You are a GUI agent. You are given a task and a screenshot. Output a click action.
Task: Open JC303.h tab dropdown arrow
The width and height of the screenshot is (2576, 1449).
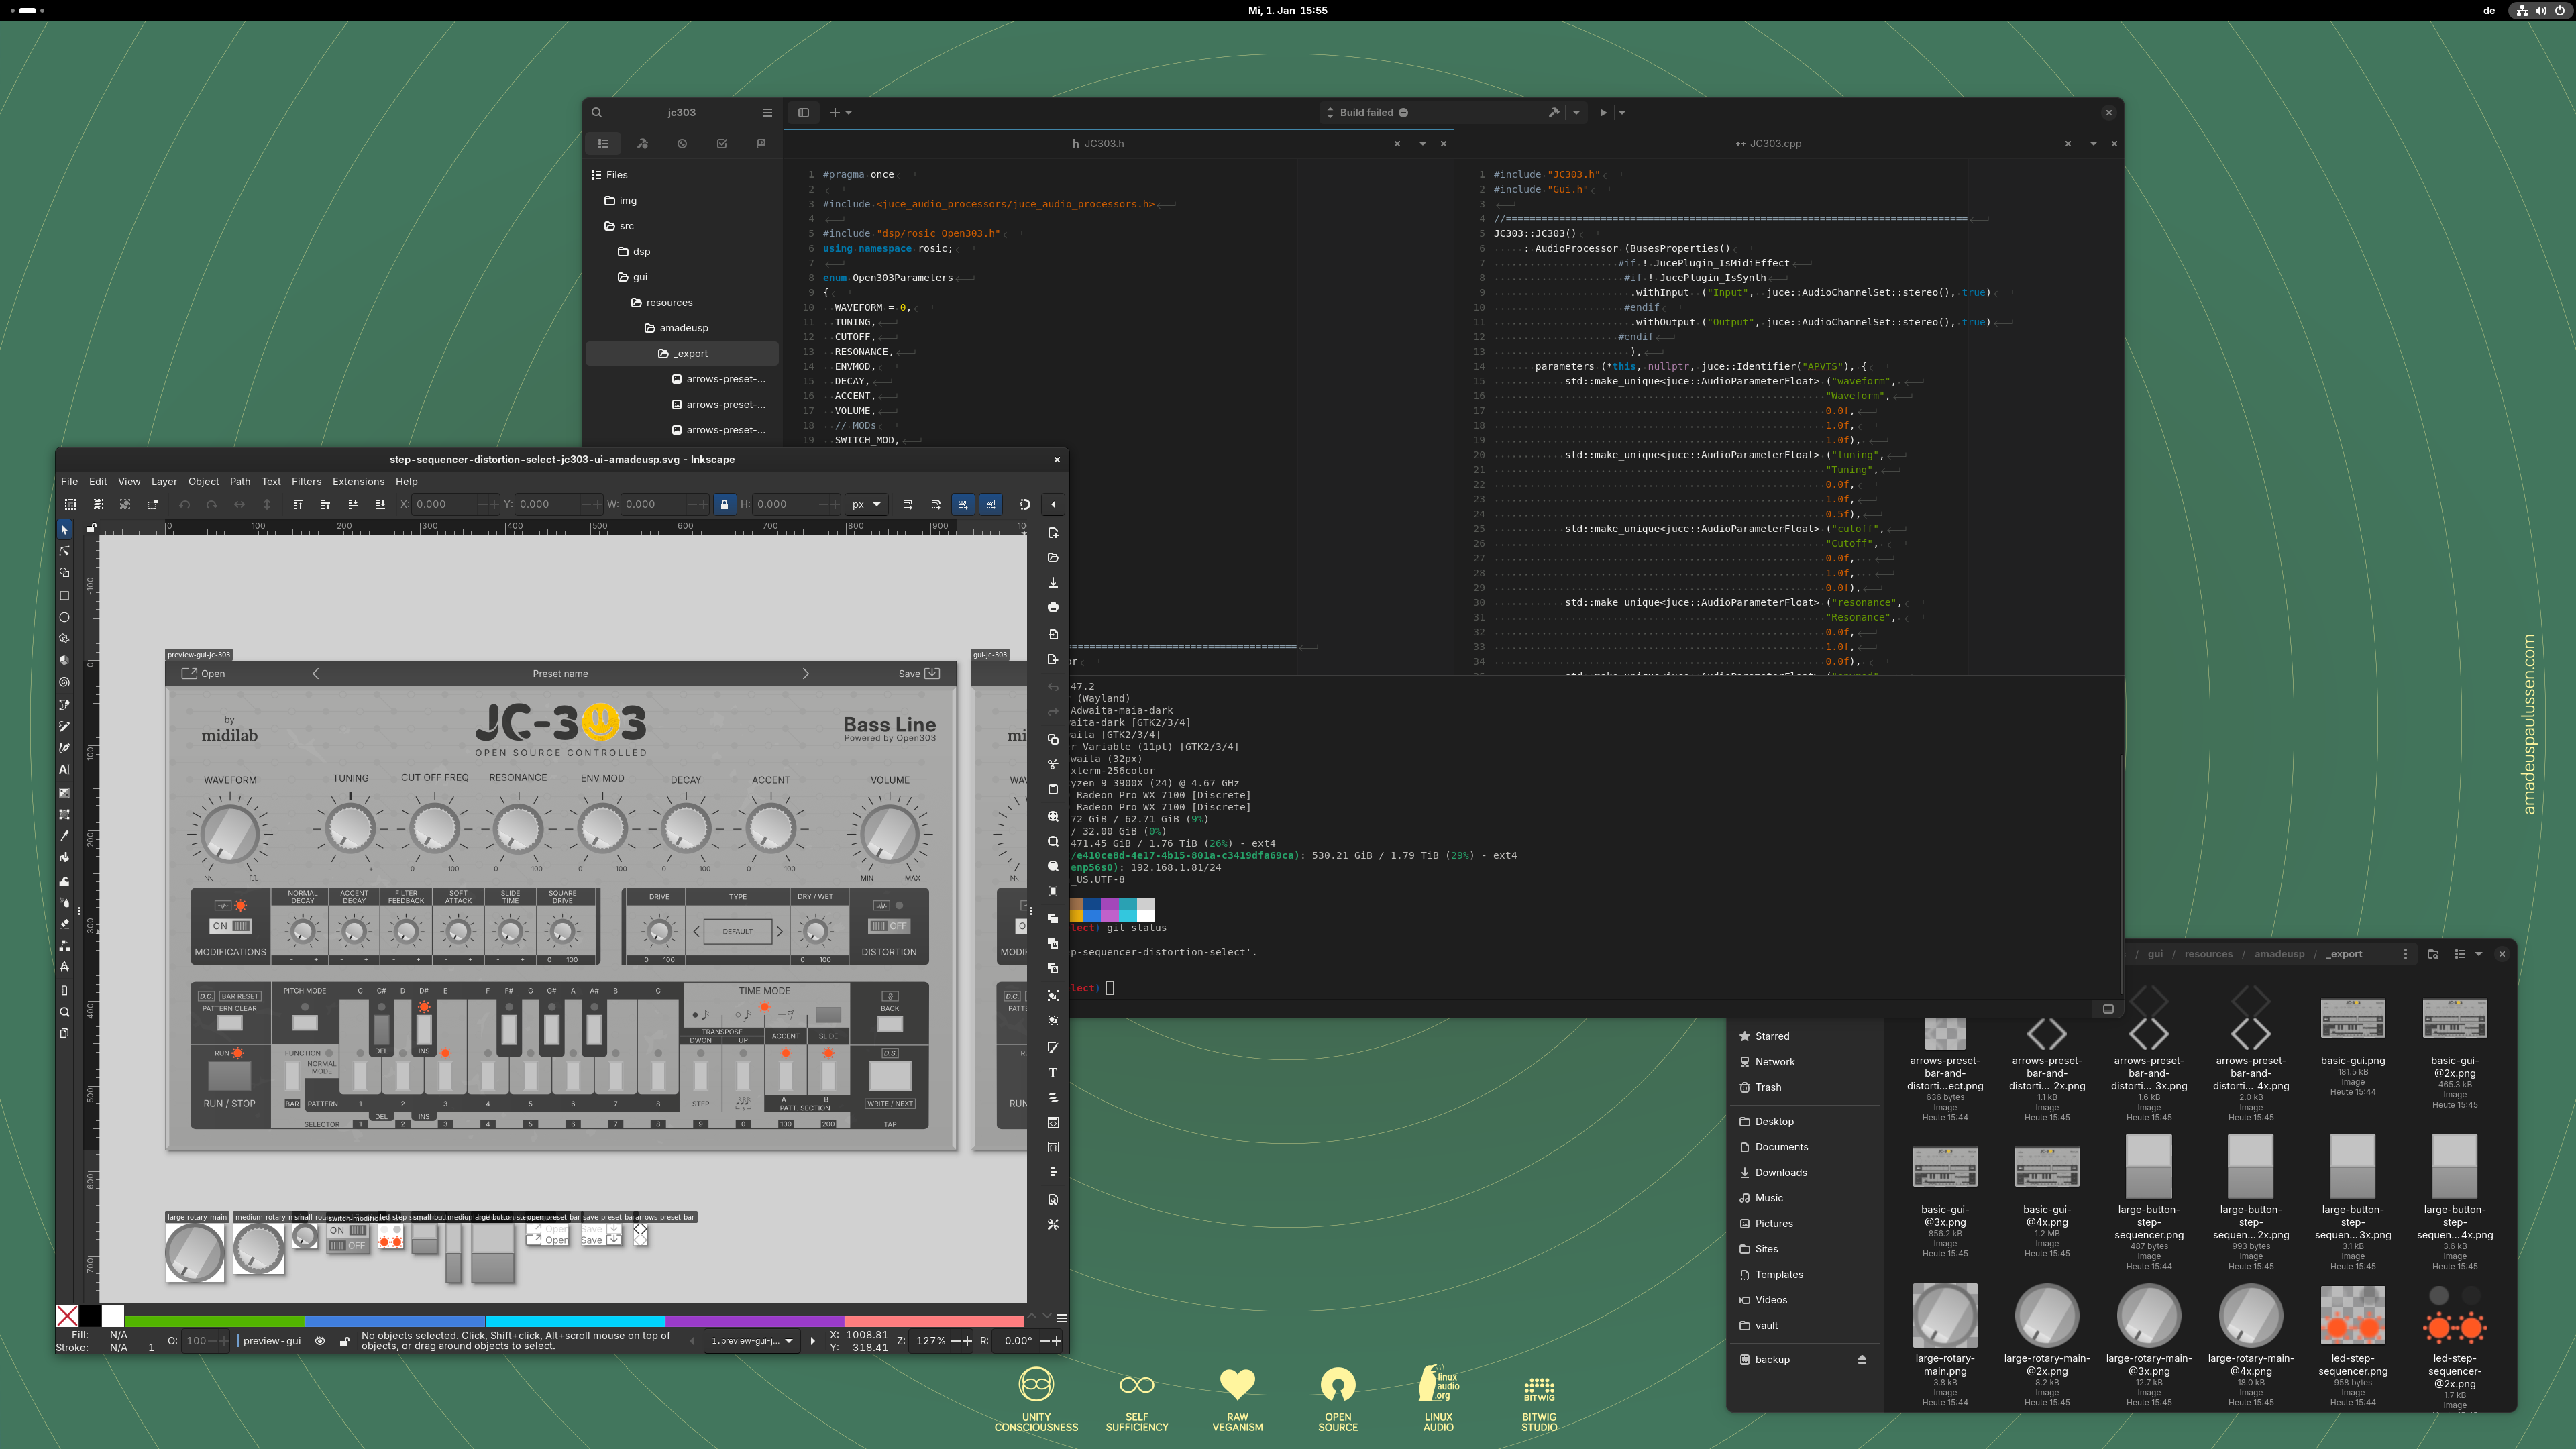pos(1422,143)
